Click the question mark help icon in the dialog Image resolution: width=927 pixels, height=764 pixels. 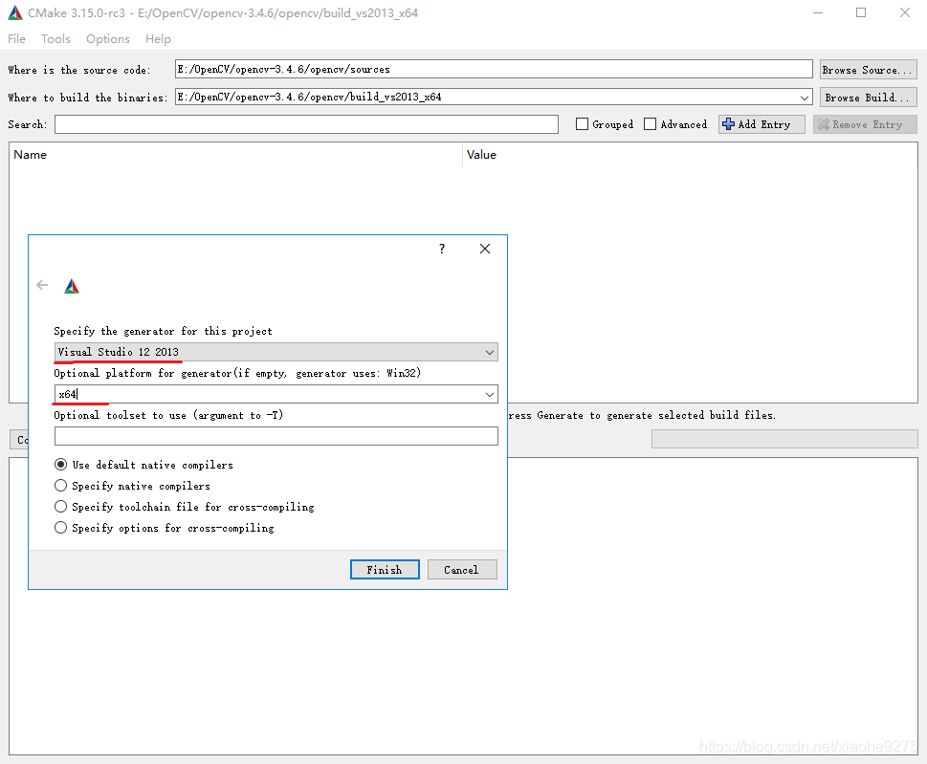442,249
